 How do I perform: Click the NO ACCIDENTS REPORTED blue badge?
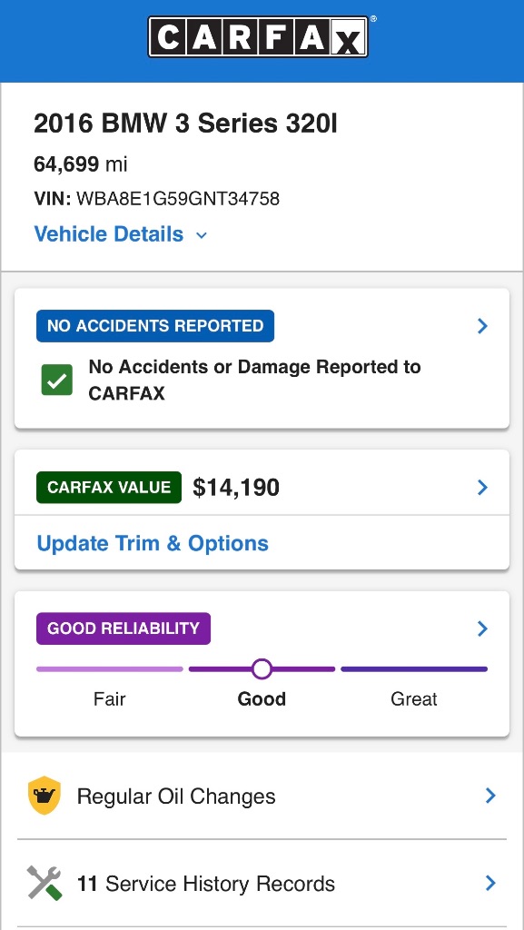[155, 326]
